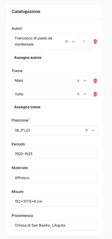Click the plus icon beside author field
Viewport: 112px width, 239px height.
(x=84, y=41)
